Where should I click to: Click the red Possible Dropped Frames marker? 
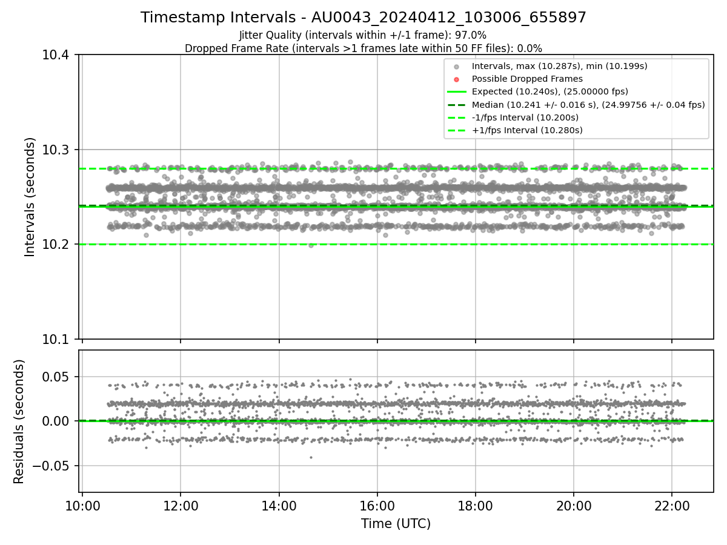(457, 79)
